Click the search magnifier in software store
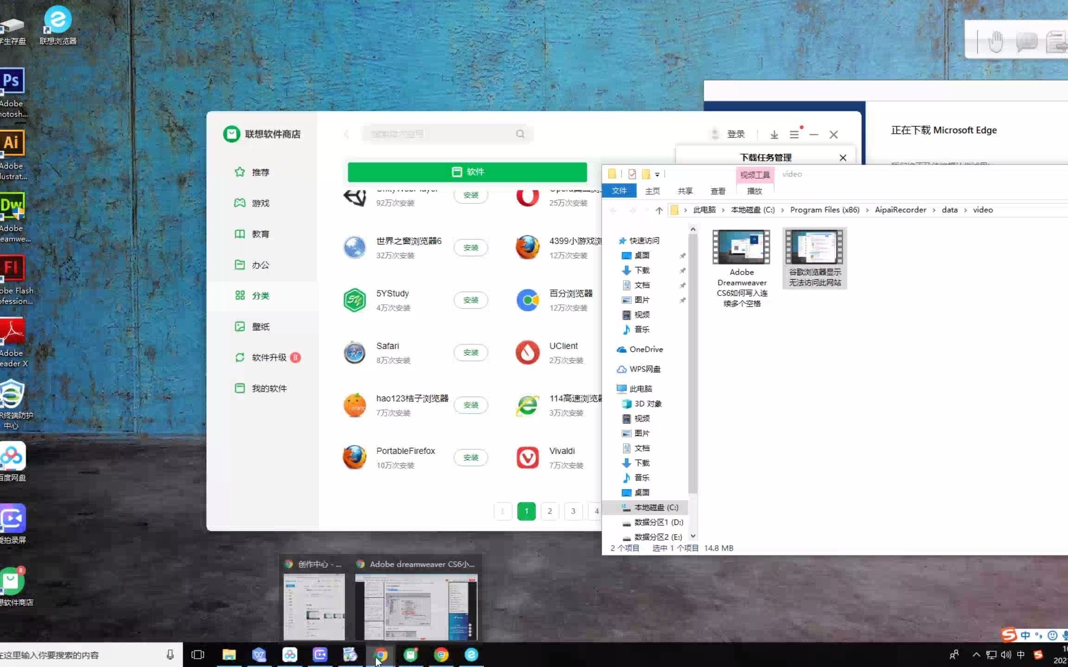This screenshot has width=1068, height=667. coord(520,134)
